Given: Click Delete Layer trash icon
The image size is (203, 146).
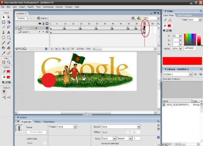Looking at the screenshot, I should (46, 49).
